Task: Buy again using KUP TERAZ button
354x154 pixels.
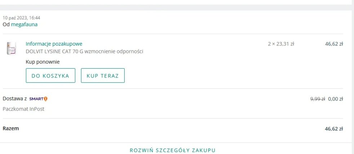Action: 103,76
